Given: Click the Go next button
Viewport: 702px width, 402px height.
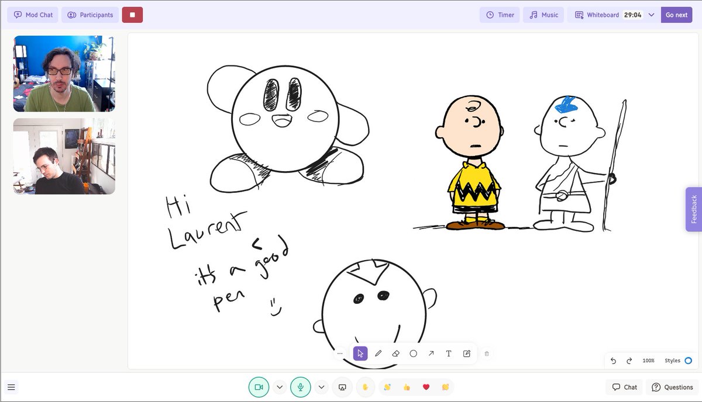Looking at the screenshot, I should (676, 15).
